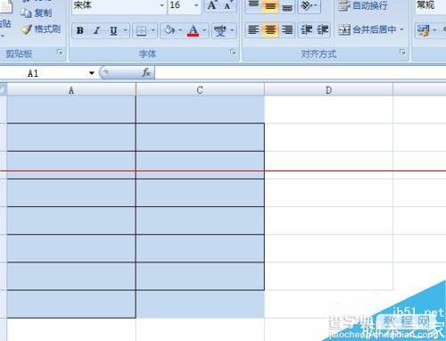This screenshot has width=446, height=341.
Task: Open font name 宋体 dropdown
Action: [162, 5]
